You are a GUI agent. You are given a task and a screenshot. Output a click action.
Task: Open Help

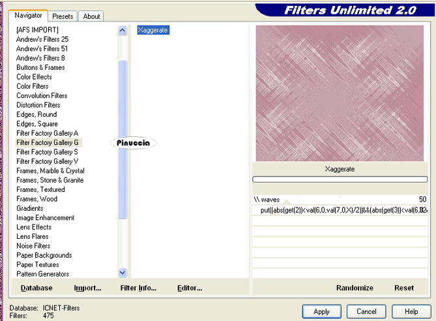tap(411, 311)
